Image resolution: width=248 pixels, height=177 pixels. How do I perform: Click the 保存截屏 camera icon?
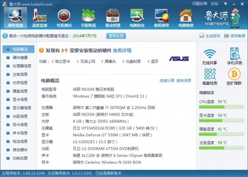pos(226,35)
